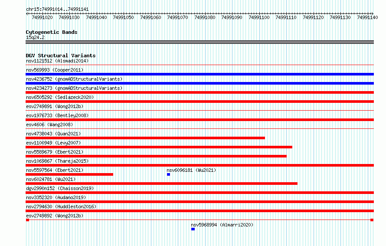Click the small blue nsv6096181 marker
The width and height of the screenshot is (386, 246).
(x=168, y=174)
